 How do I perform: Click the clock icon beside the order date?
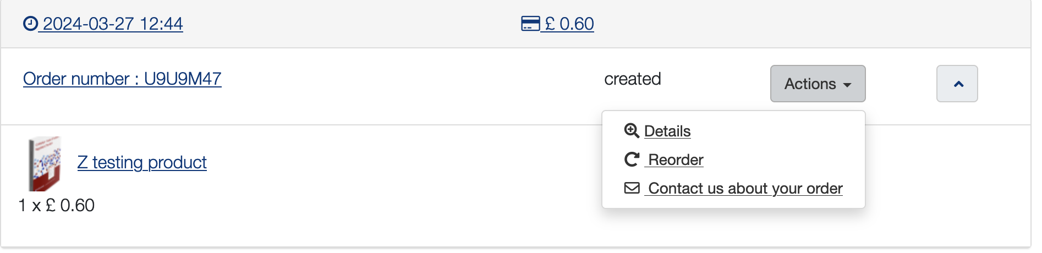pyautogui.click(x=30, y=24)
